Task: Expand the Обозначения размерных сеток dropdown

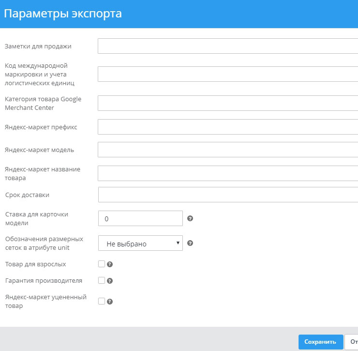Action: pyautogui.click(x=140, y=244)
